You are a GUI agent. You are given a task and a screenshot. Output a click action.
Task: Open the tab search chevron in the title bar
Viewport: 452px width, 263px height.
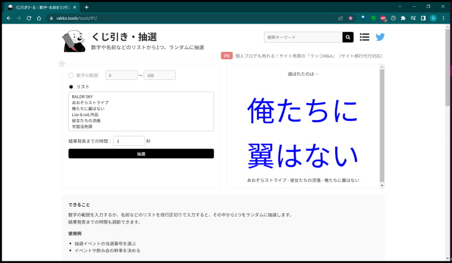pos(400,6)
